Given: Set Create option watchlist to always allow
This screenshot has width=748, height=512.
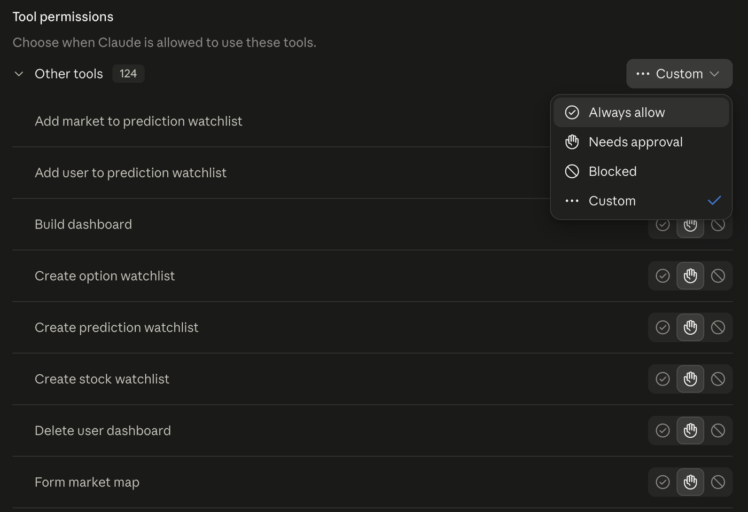Looking at the screenshot, I should tap(663, 276).
